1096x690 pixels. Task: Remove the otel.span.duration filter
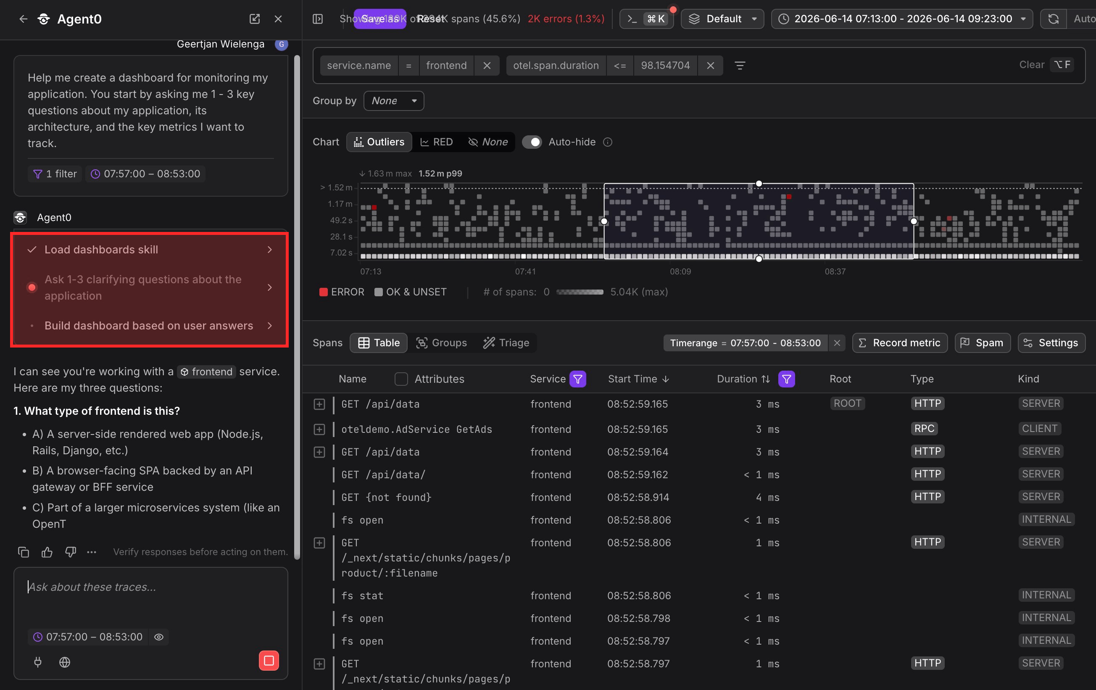[710, 66]
